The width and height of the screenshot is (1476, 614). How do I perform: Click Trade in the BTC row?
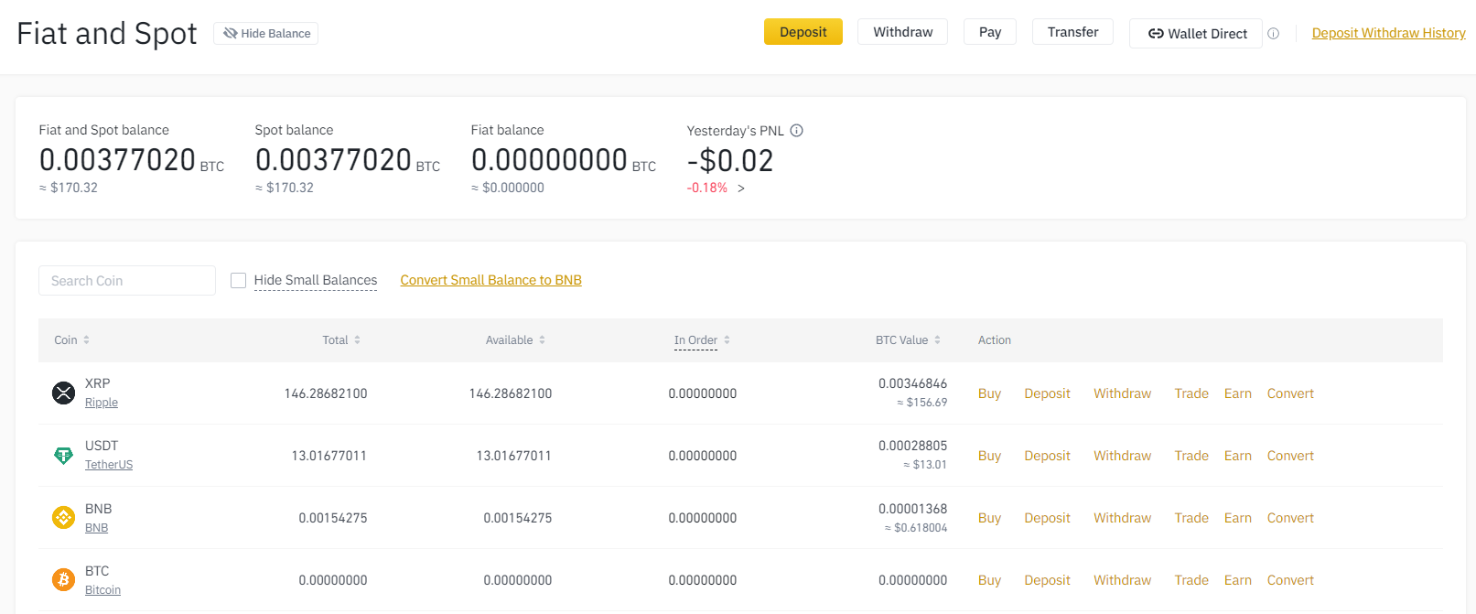[1191, 580]
